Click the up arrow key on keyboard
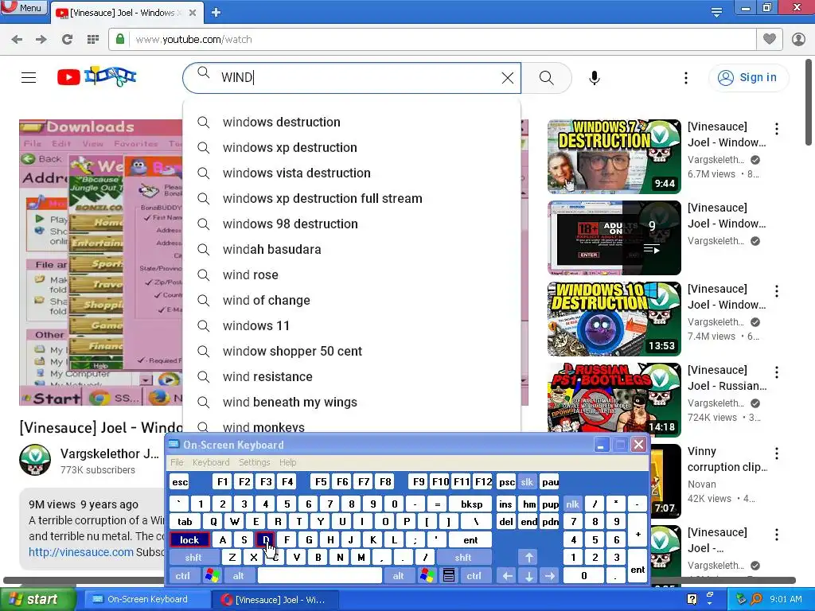815x611 pixels. 529,558
